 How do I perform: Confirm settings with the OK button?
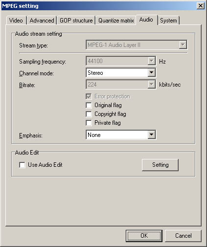144,236
